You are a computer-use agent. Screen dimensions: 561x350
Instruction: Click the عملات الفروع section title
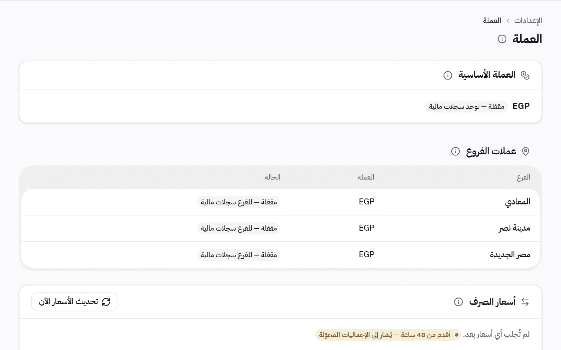point(491,151)
